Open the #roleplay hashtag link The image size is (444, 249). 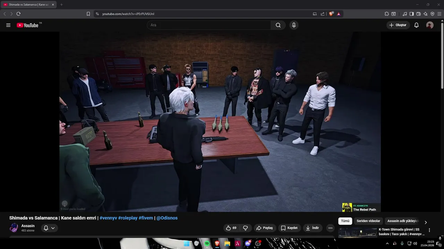pyautogui.click(x=128, y=218)
